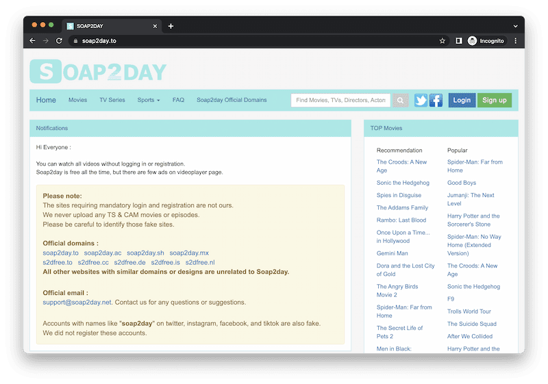Click the search magnifier button
The height and width of the screenshot is (384, 548).
tap(400, 100)
